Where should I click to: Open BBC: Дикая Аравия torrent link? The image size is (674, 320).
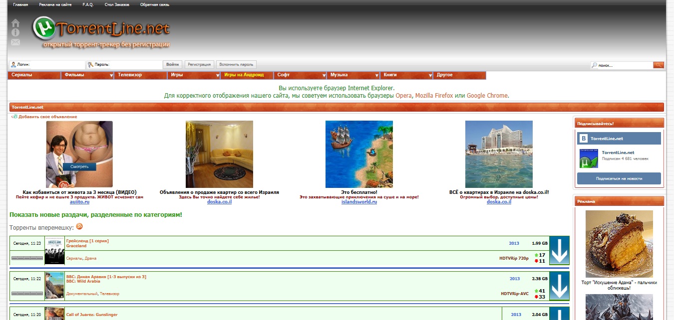click(x=106, y=276)
